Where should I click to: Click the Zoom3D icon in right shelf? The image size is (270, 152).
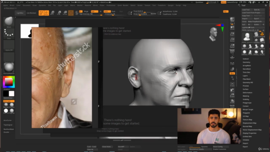[x=232, y=95]
